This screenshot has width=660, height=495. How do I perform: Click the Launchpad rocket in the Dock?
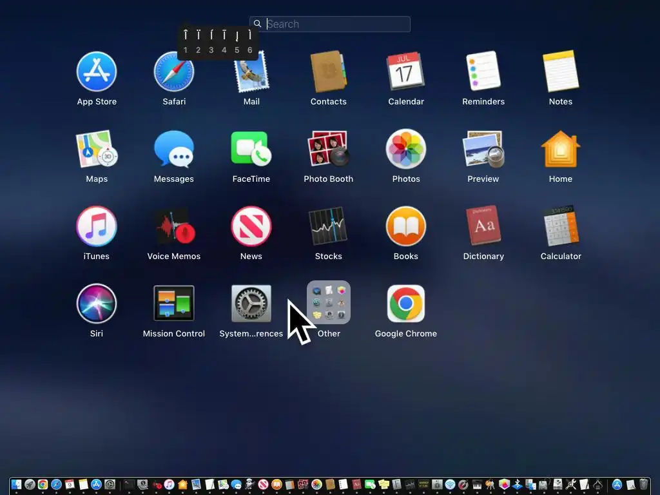coord(30,485)
